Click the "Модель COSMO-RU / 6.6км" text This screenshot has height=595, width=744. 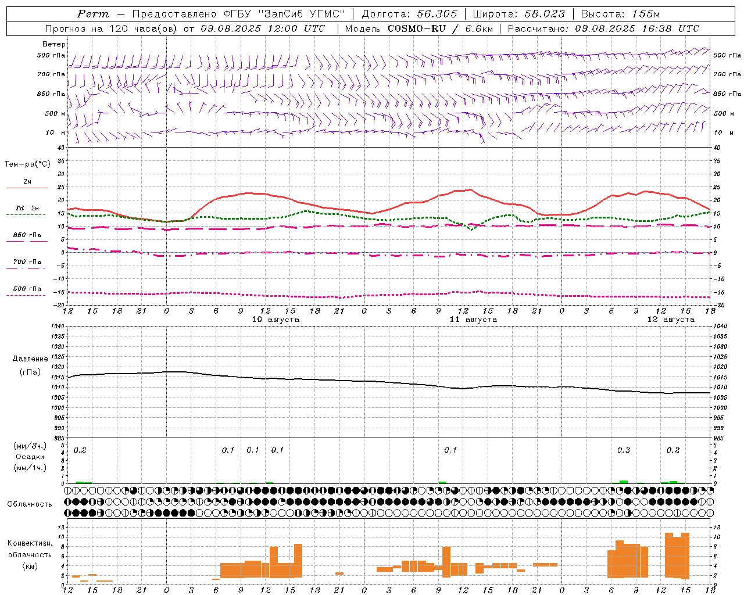point(419,28)
